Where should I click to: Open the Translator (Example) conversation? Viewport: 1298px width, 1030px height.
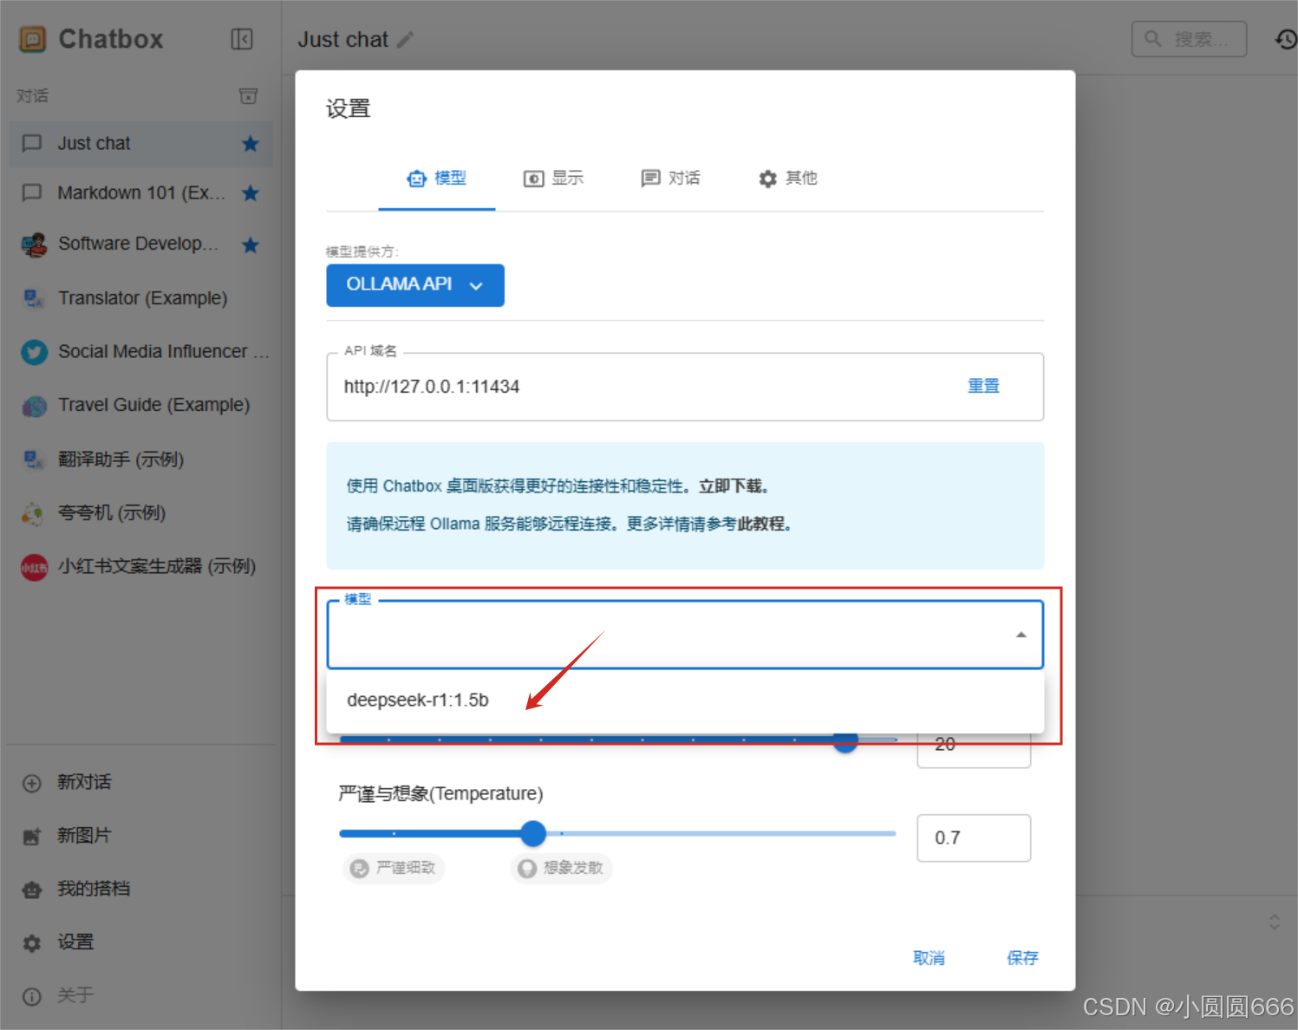coord(140,298)
